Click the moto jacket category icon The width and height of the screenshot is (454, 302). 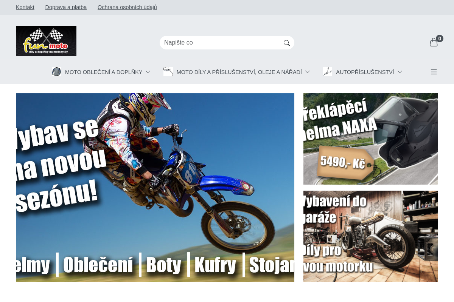pos(56,72)
